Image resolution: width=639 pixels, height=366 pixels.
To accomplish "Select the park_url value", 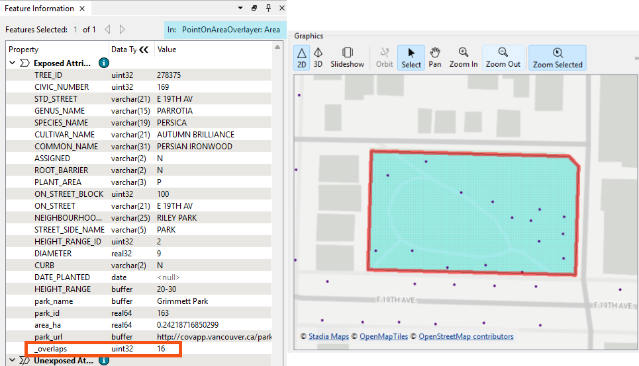I will [214, 337].
